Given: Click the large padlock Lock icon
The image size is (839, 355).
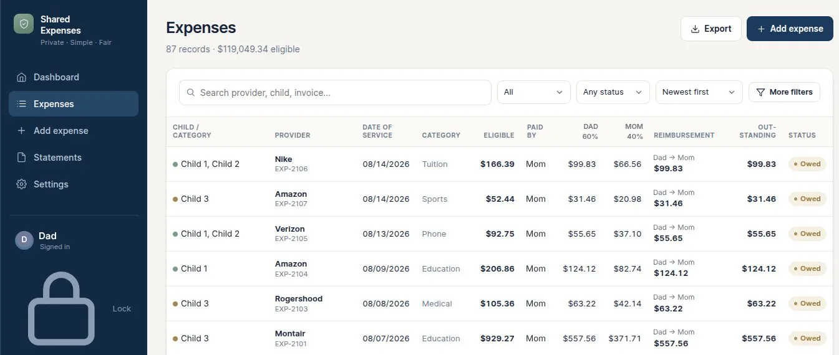Looking at the screenshot, I should coord(61,309).
